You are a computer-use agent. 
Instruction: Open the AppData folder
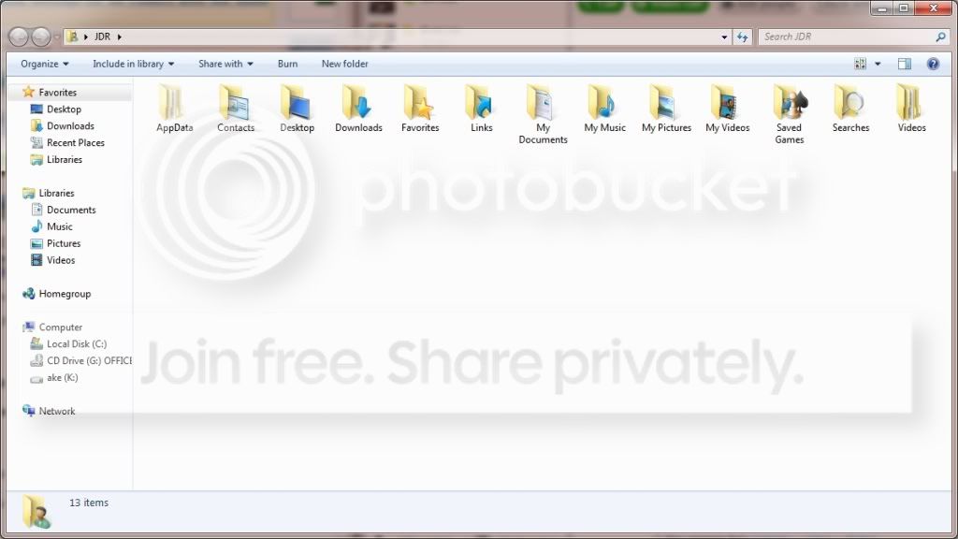click(174, 109)
